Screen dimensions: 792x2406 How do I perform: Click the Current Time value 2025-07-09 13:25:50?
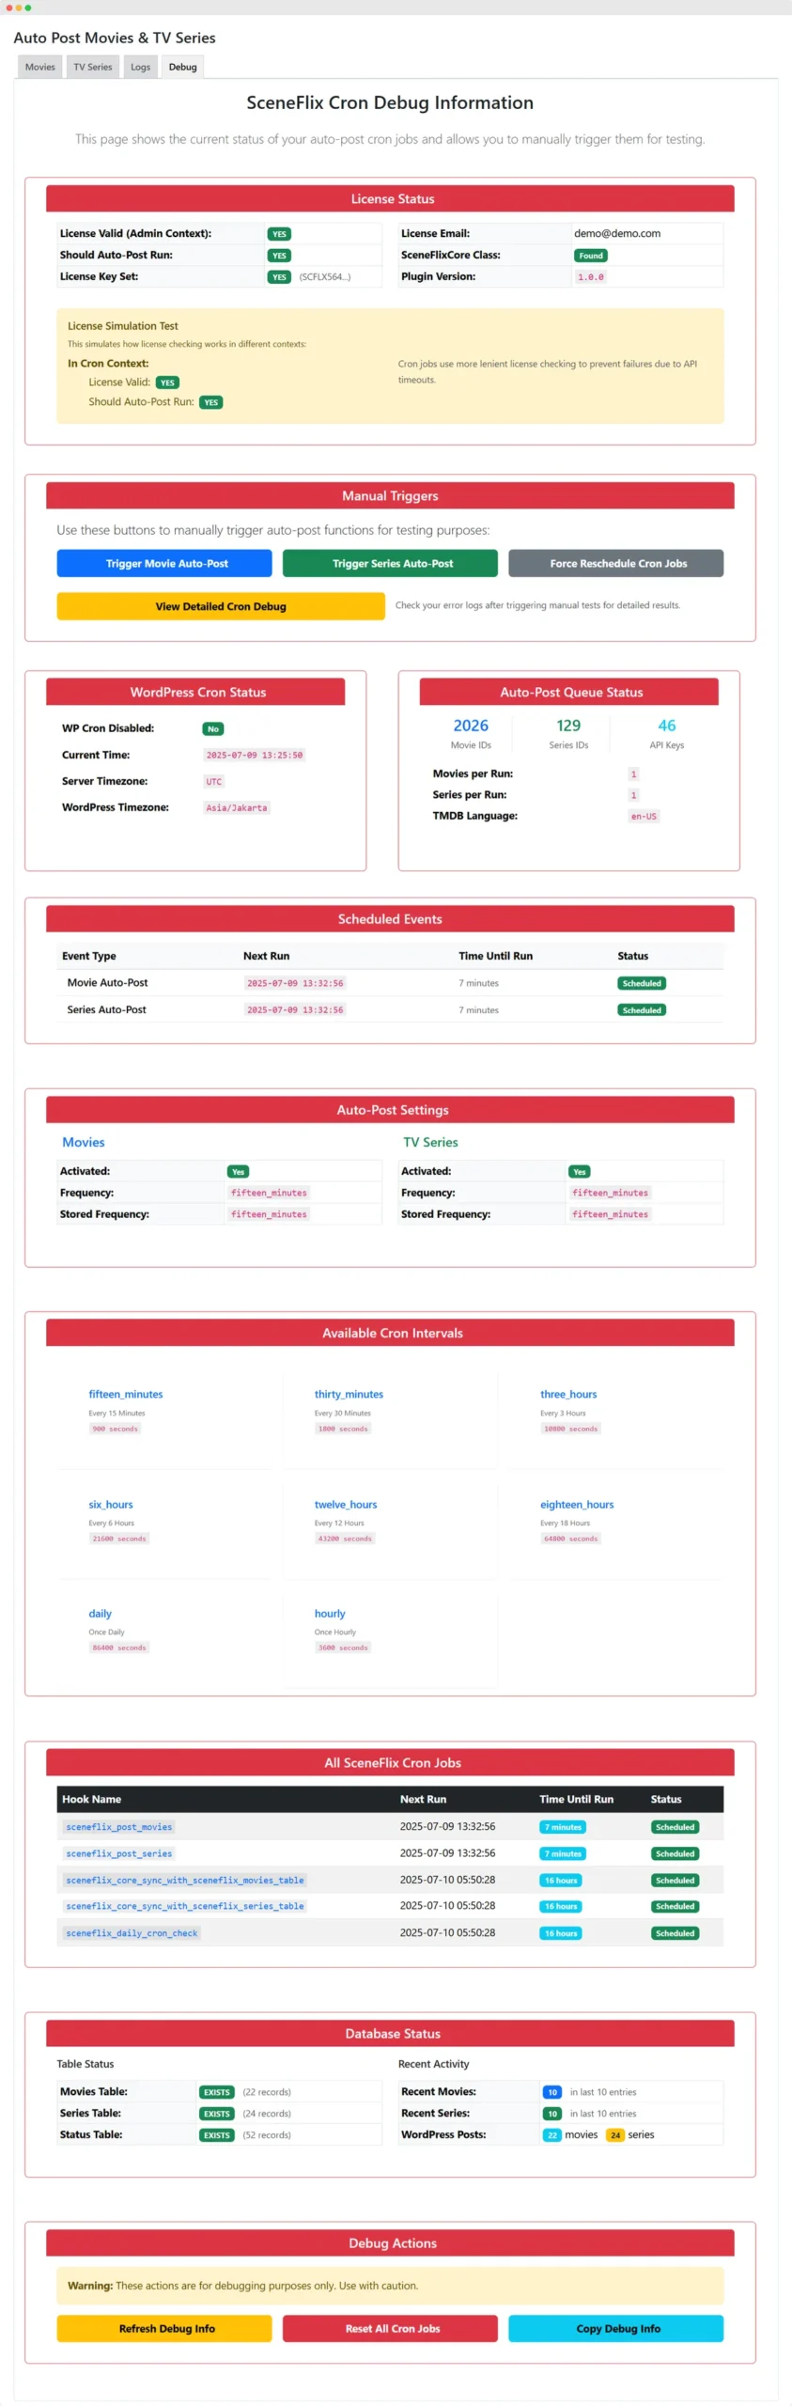click(255, 756)
